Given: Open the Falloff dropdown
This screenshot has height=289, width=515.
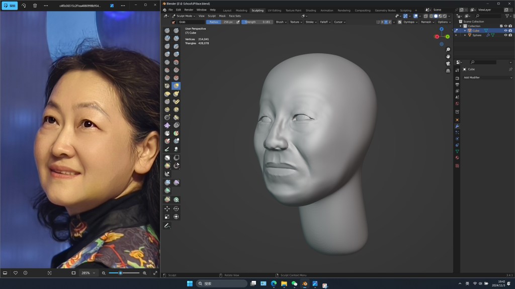Looking at the screenshot, I should pyautogui.click(x=325, y=22).
